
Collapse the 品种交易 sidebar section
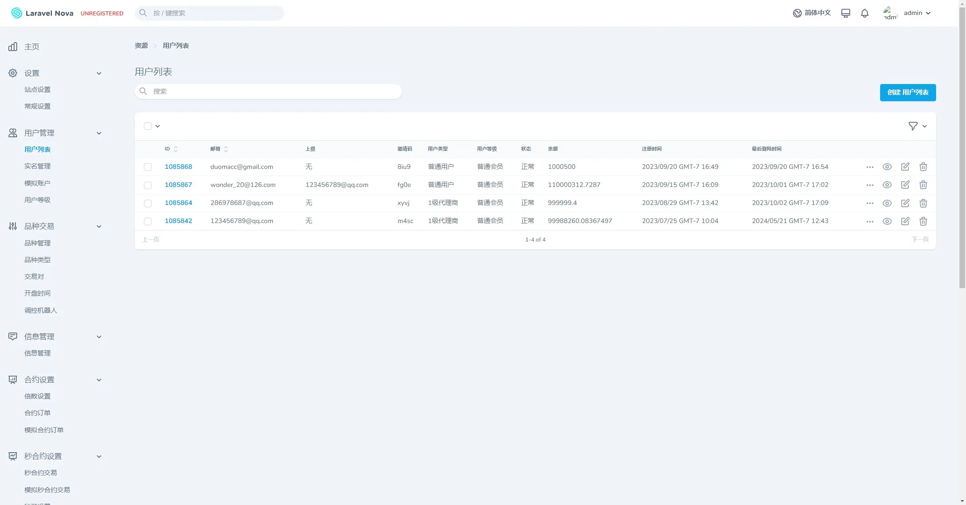pos(99,227)
